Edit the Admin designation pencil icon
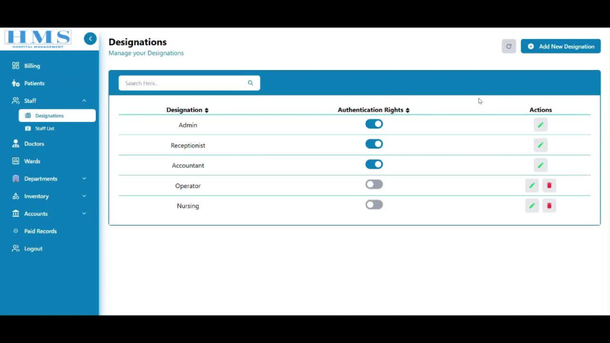The height and width of the screenshot is (343, 610). (540, 125)
